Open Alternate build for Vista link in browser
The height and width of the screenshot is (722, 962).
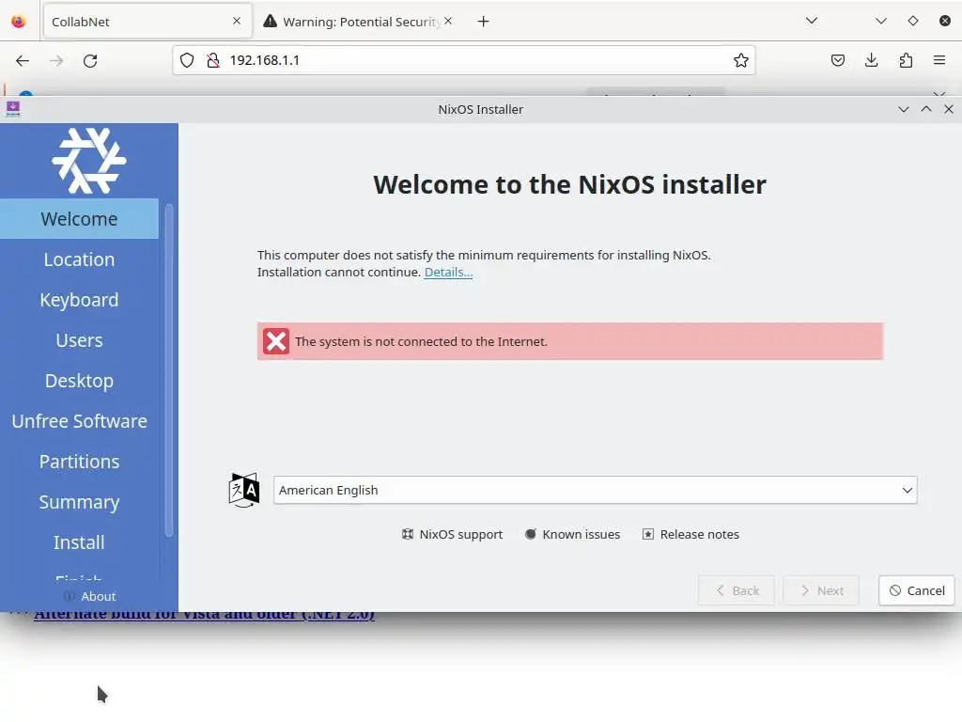click(204, 615)
